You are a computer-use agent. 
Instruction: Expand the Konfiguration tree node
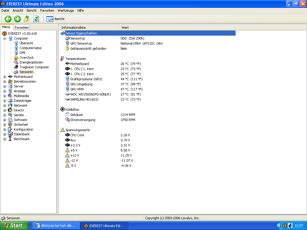(x=5, y=129)
